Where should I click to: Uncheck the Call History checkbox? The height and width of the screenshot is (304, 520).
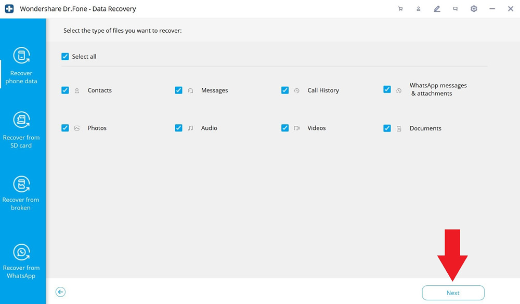pos(285,90)
